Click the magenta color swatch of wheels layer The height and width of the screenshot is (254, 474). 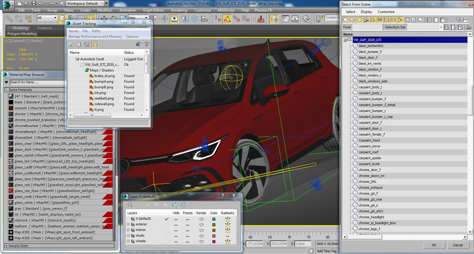214,242
